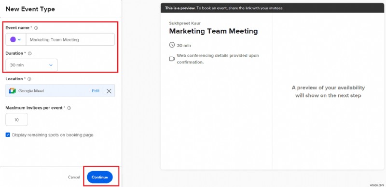This screenshot has width=386, height=187.
Task: Click the maximum invitees number field
Action: (x=17, y=120)
